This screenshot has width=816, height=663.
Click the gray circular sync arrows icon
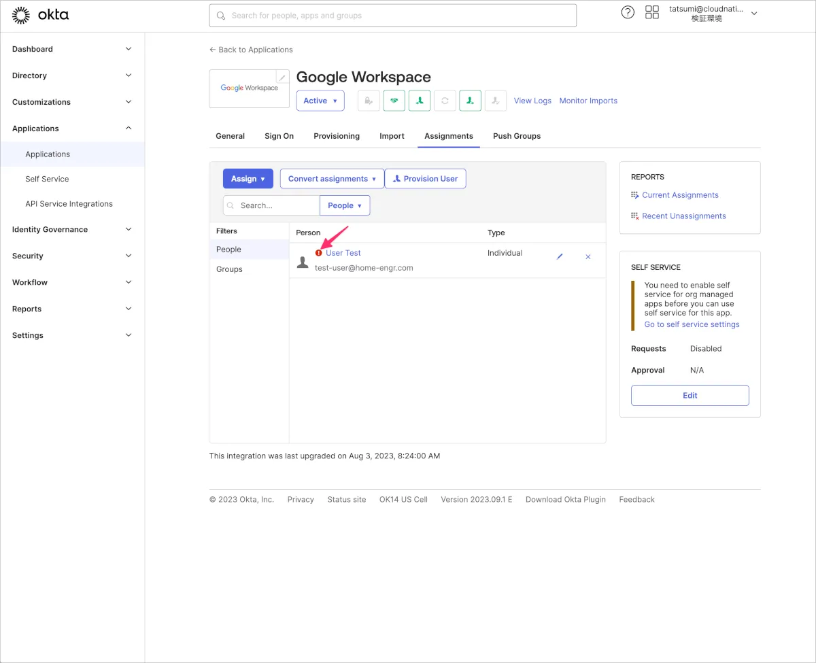coord(445,101)
